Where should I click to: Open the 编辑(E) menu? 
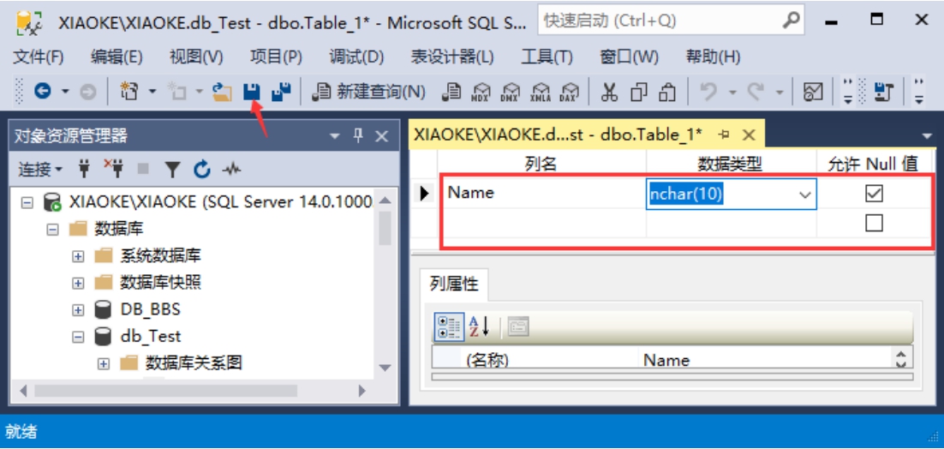point(117,57)
